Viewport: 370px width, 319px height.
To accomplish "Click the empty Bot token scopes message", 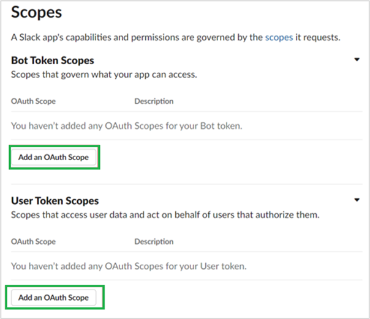I will tap(127, 127).
